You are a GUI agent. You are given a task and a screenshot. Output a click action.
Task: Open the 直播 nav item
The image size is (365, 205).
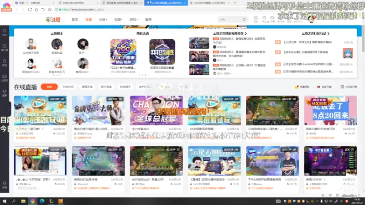click(89, 20)
